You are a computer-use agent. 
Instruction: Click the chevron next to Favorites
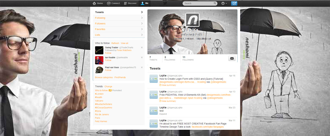[x=142, y=29]
